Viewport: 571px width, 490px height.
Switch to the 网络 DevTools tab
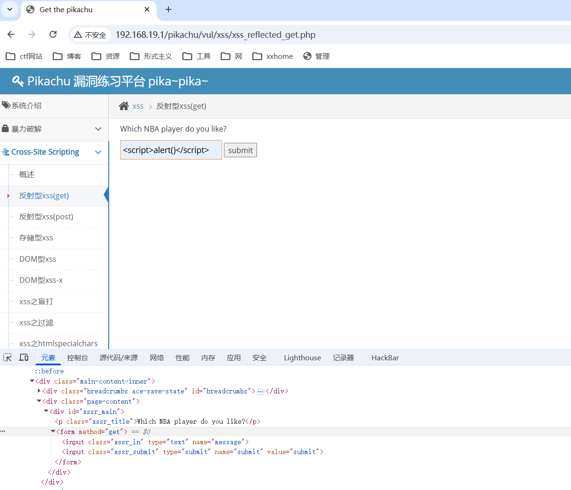click(x=157, y=358)
